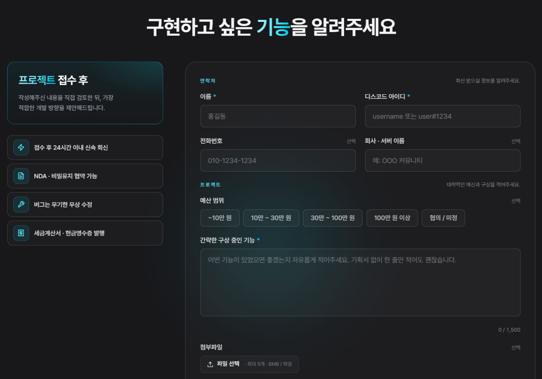Focus the 이름 input field with 홍길동 placeholder

[278, 116]
